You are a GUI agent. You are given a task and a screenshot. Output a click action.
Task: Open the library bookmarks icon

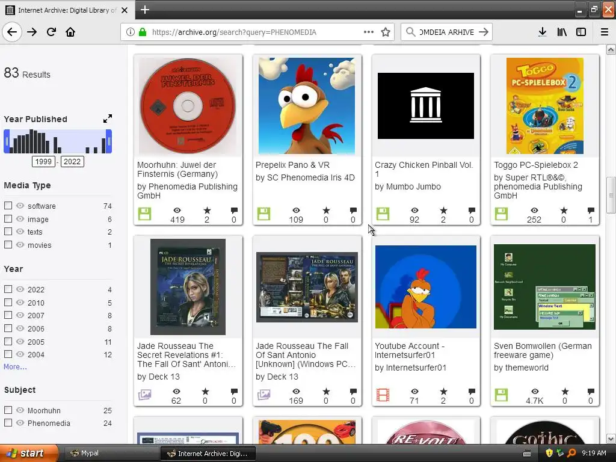click(562, 32)
